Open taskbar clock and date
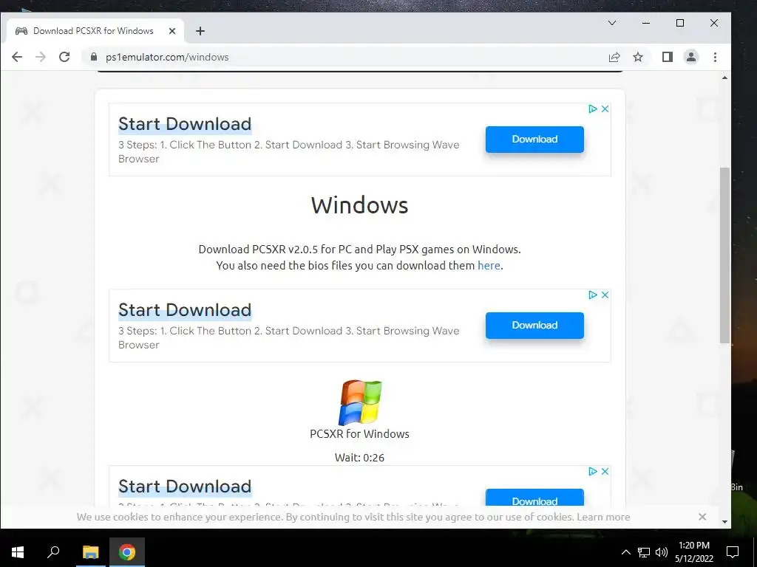Image resolution: width=757 pixels, height=567 pixels. click(x=693, y=552)
